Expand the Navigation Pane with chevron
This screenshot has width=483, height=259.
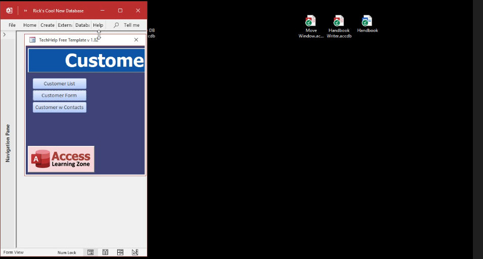point(5,35)
